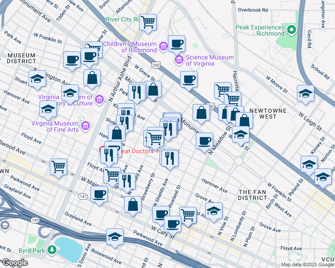Select the shopping bag marker near W Grace St
Image resolution: width=335 pixels, height=268 pixels.
pyautogui.click(x=153, y=90)
